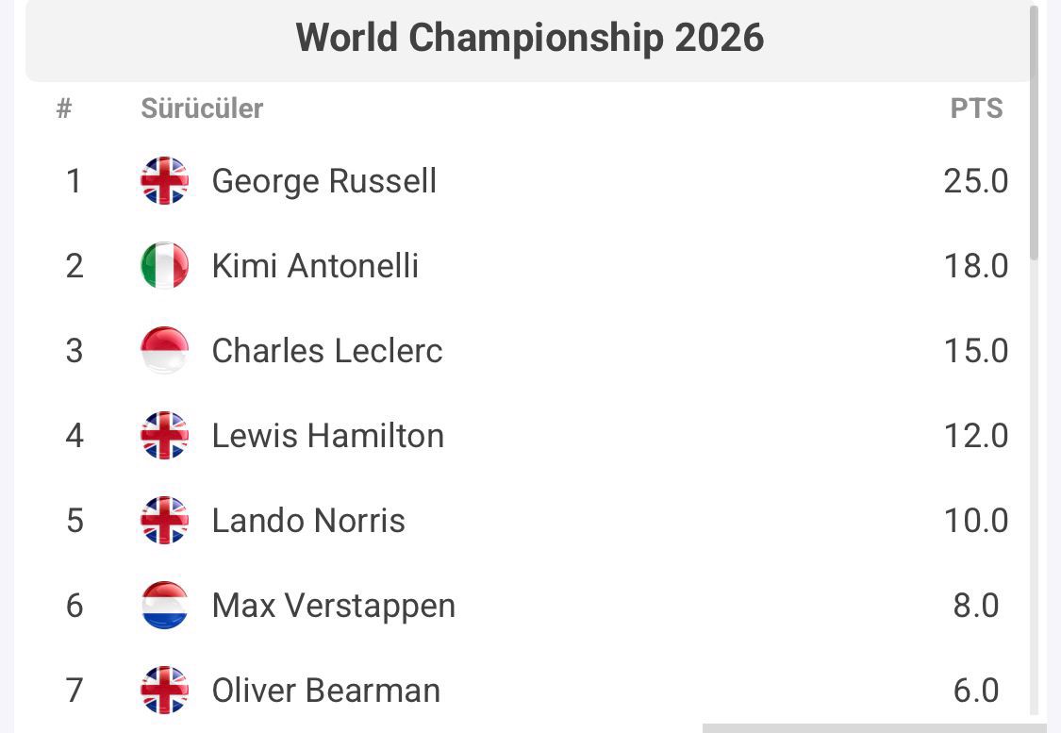
Task: Click Lewis Hamilton's British flag icon
Action: (x=164, y=435)
